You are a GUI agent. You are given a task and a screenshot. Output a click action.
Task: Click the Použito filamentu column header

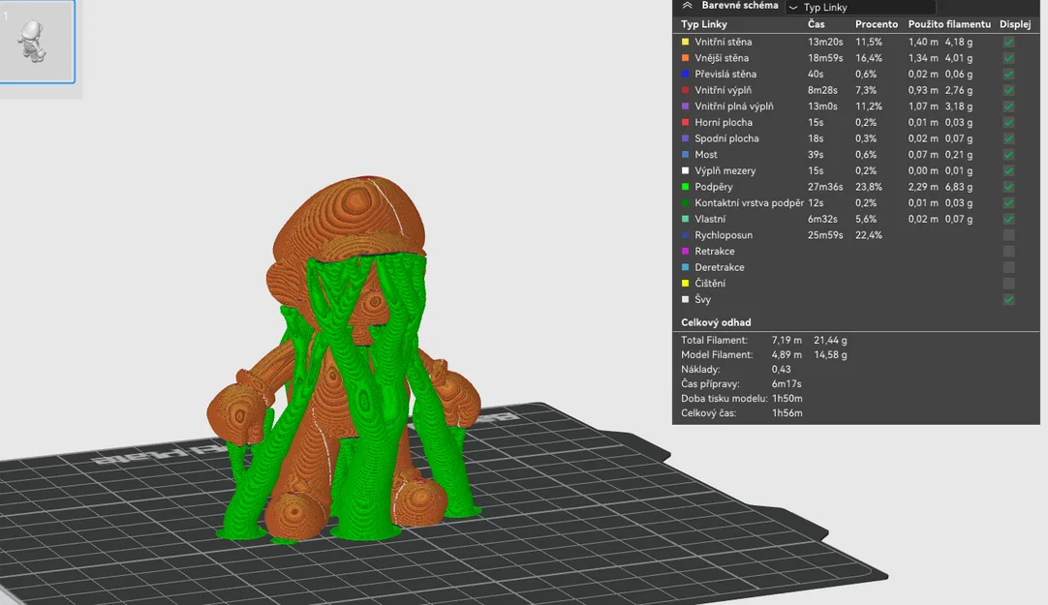click(x=949, y=24)
